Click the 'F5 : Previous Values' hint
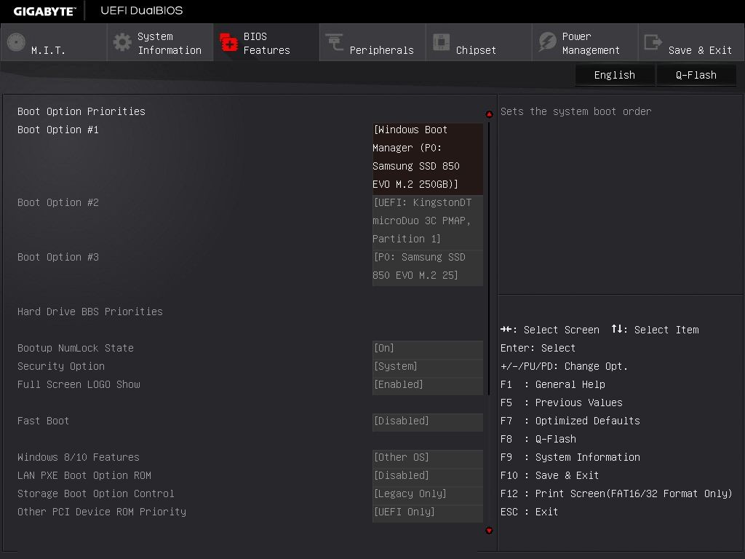The width and height of the screenshot is (745, 559). (561, 403)
